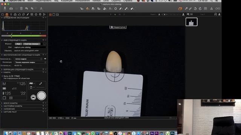Click the white balance picker eyedropper
The height and width of the screenshot is (135, 241).
tap(41, 84)
